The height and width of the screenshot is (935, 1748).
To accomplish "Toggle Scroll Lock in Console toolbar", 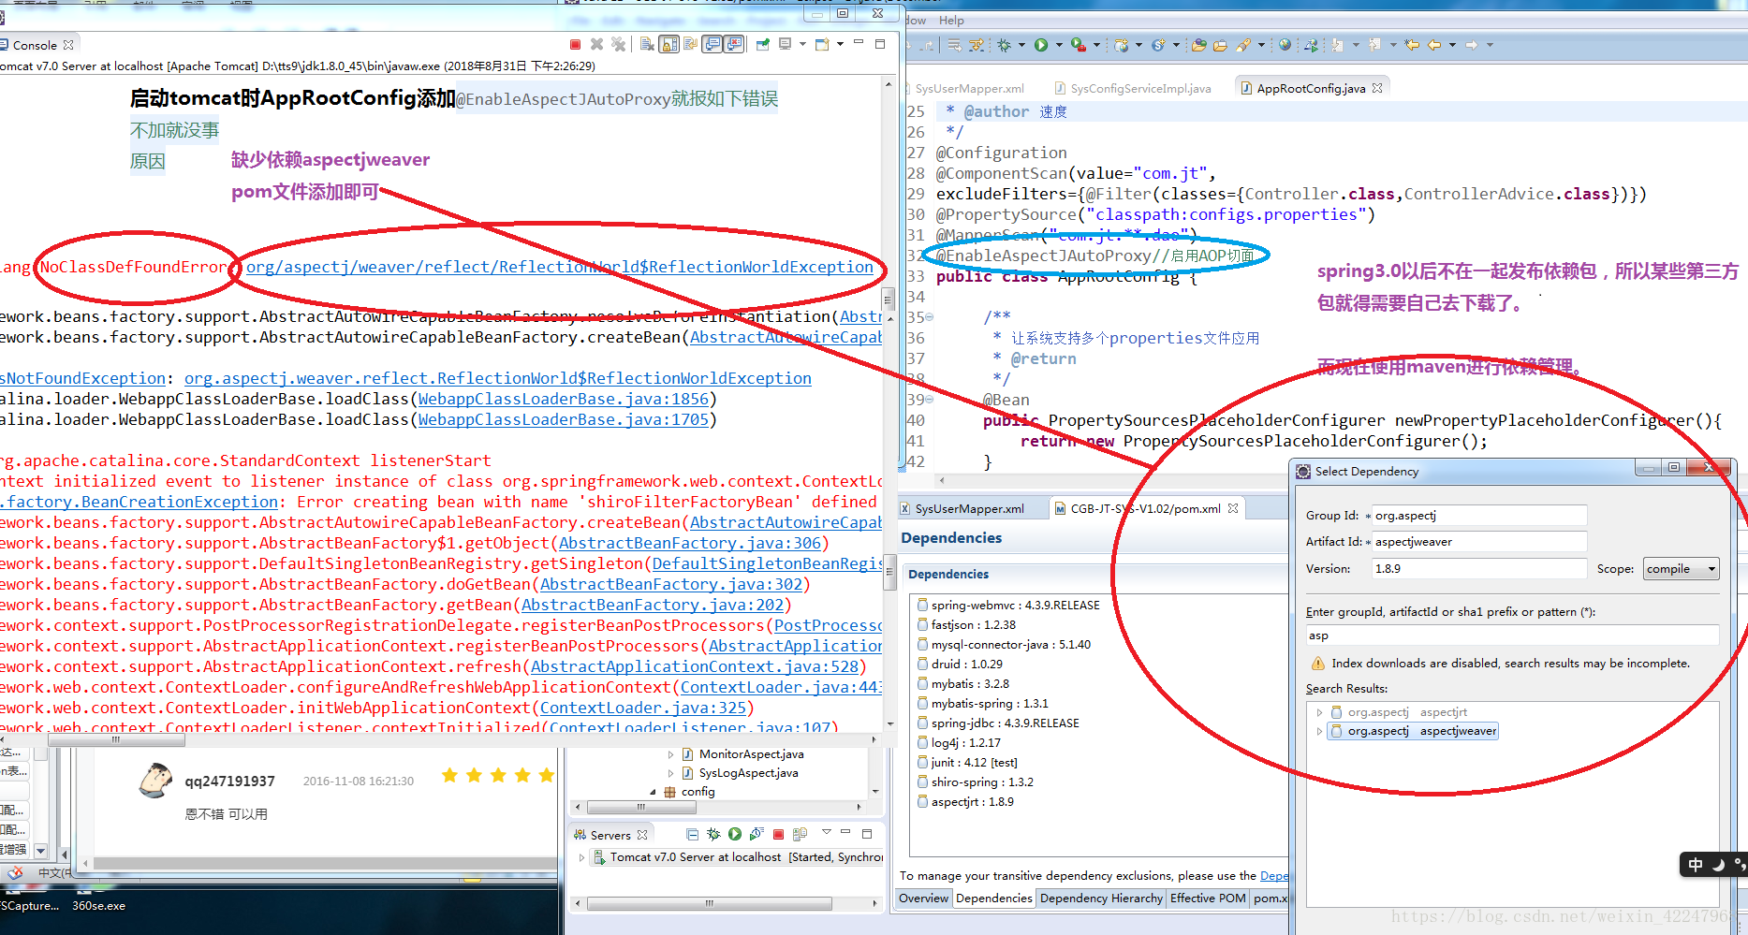I will pos(668,45).
